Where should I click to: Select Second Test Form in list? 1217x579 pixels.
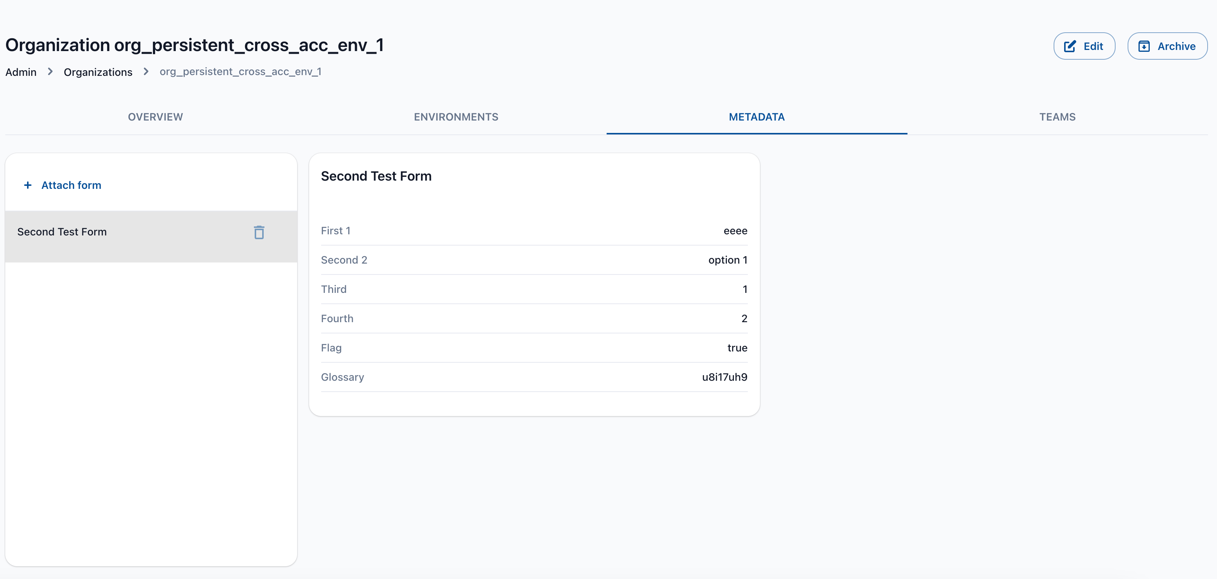click(151, 237)
